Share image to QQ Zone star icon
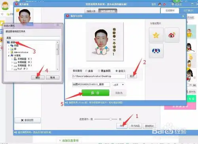This screenshot has width=198, height=144. click(156, 35)
